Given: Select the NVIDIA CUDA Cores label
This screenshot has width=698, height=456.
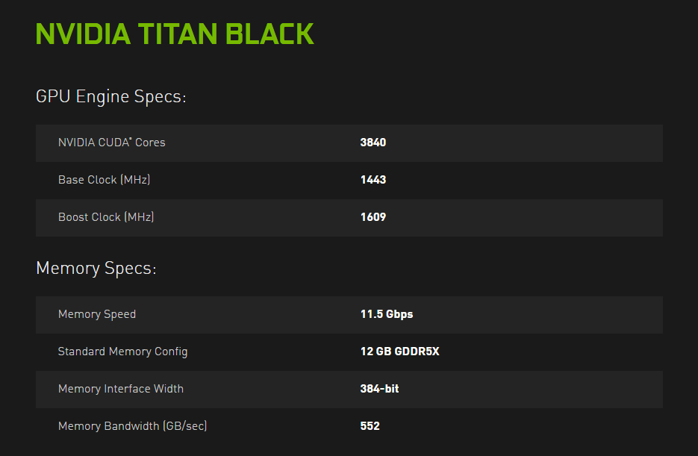Looking at the screenshot, I should pos(112,143).
